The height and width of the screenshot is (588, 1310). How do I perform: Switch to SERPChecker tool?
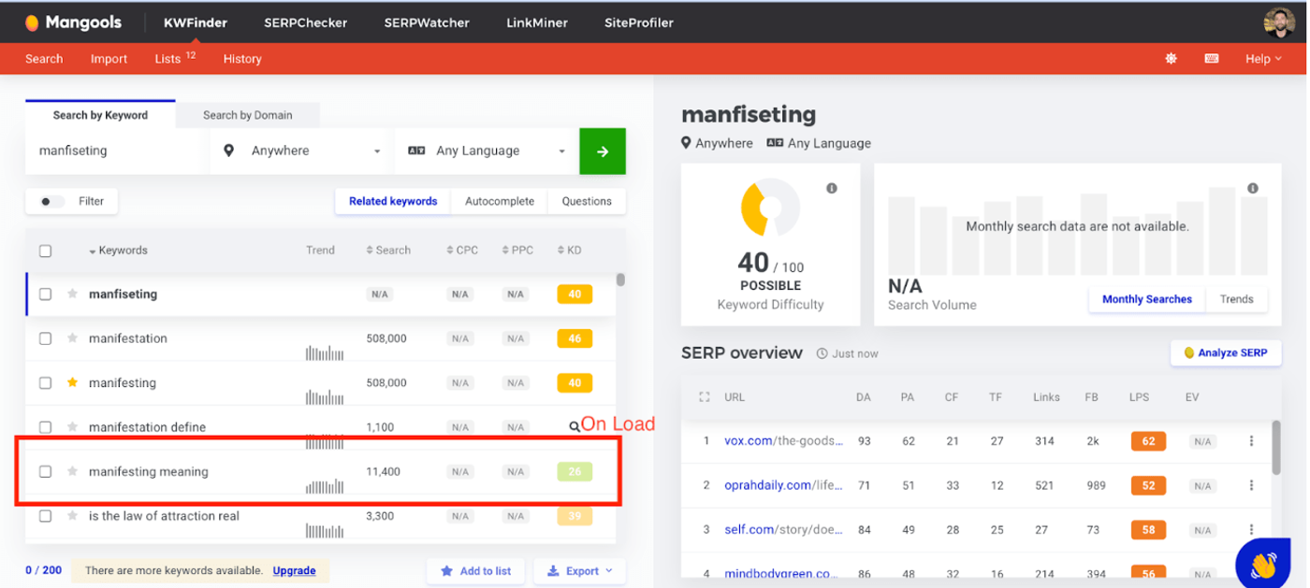click(305, 22)
